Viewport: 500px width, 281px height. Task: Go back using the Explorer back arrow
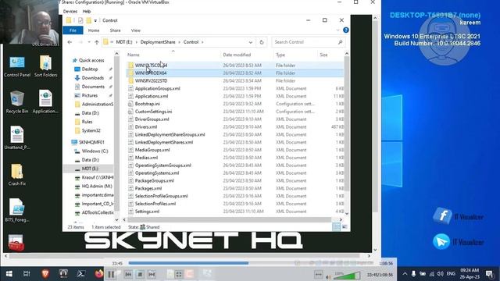[x=70, y=42]
